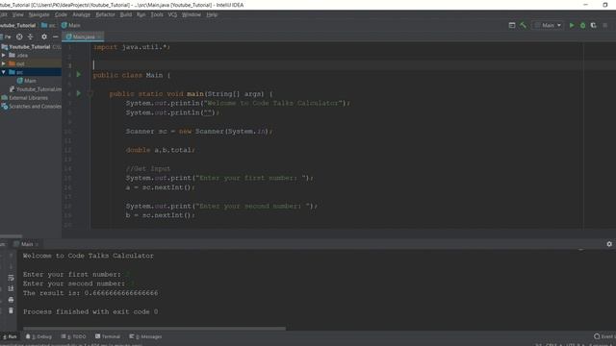Click the scroll-from-source target icon in Project panel
616x346 pixels.
[x=19, y=37]
